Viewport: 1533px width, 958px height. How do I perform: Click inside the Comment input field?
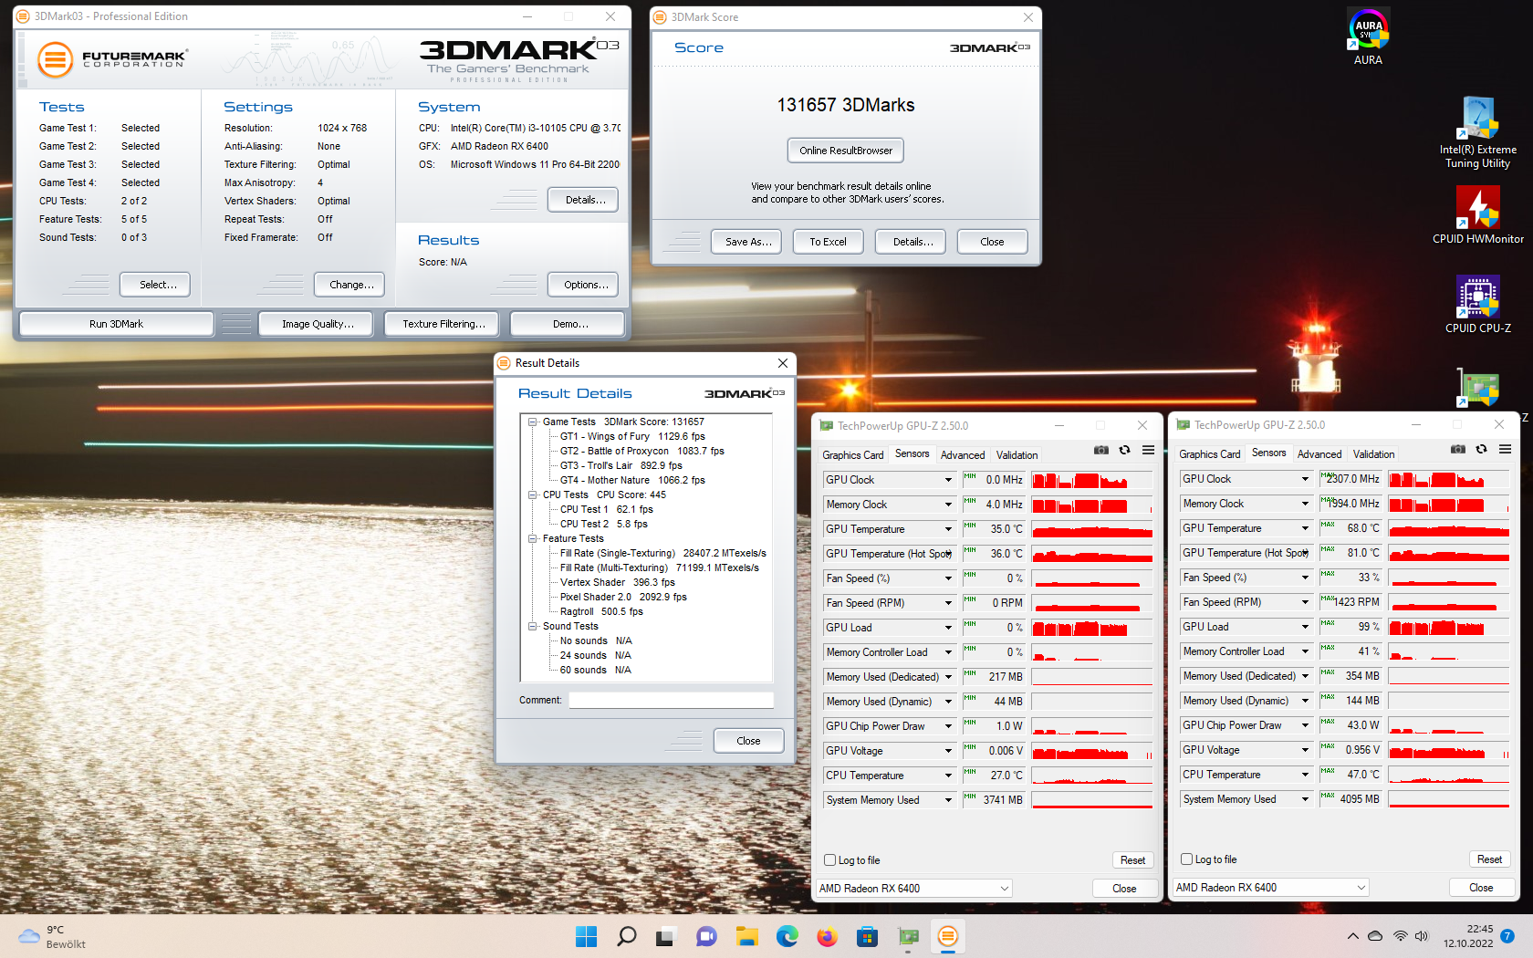tap(671, 700)
